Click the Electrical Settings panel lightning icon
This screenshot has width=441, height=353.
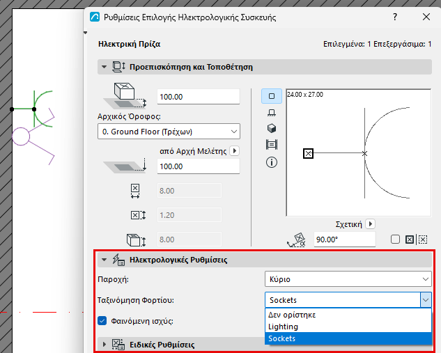pyautogui.click(x=118, y=260)
